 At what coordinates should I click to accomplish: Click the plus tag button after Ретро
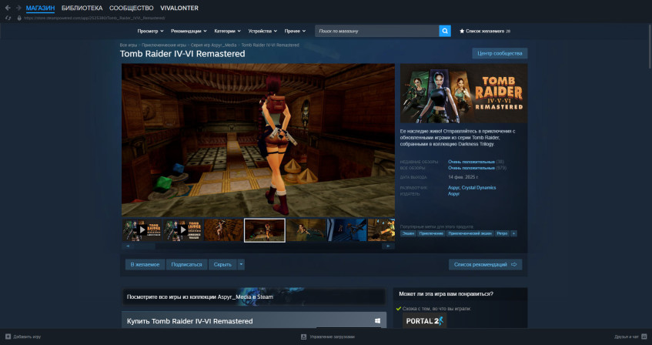(513, 233)
